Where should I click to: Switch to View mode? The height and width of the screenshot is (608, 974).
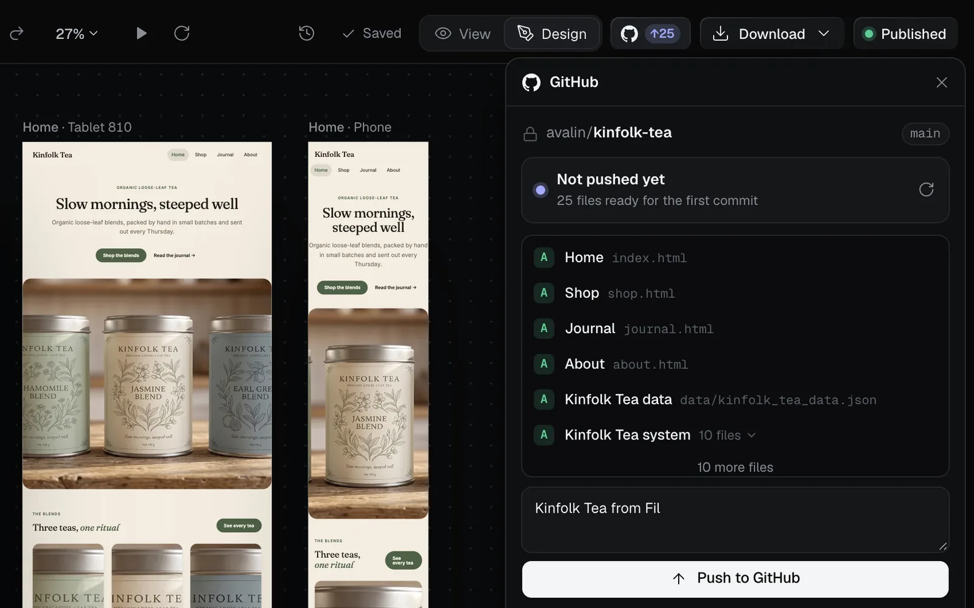[x=463, y=33]
